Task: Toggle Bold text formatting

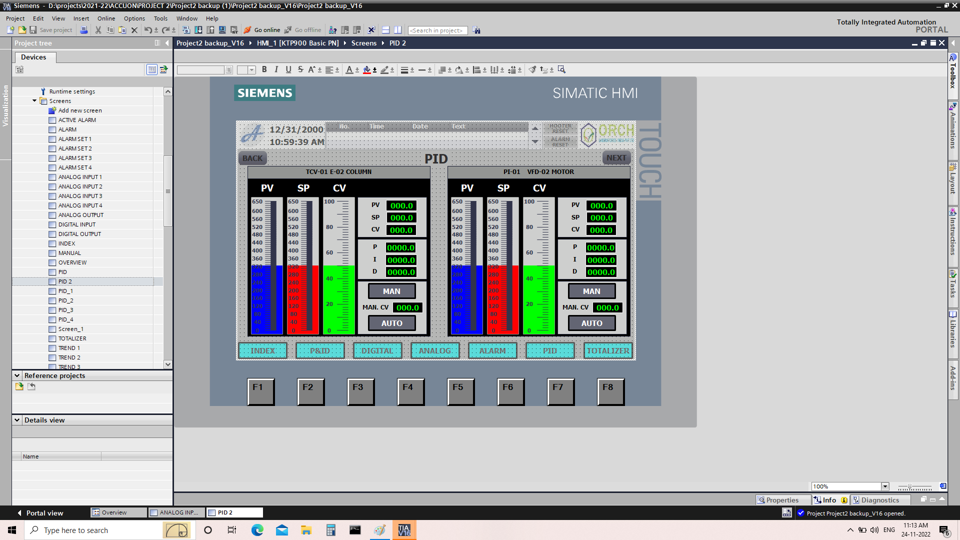Action: 264,69
